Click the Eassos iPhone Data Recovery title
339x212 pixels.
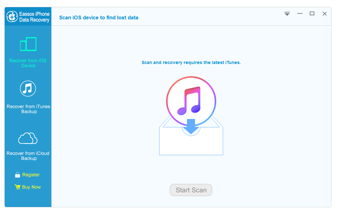point(34,17)
